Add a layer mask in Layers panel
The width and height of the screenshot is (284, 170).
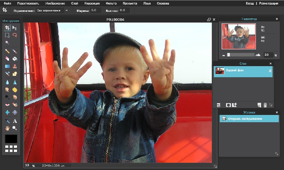(x=228, y=105)
